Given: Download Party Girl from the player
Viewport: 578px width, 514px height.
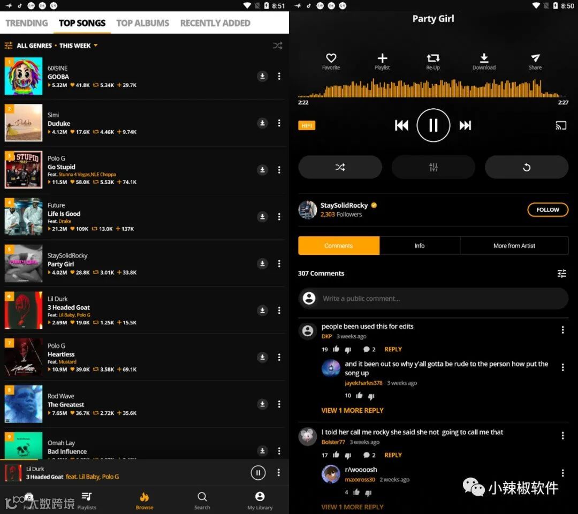Looking at the screenshot, I should [484, 62].
